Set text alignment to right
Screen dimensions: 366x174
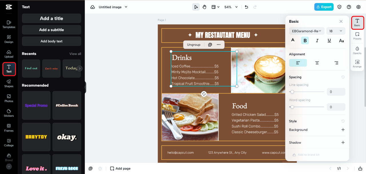[336, 63]
